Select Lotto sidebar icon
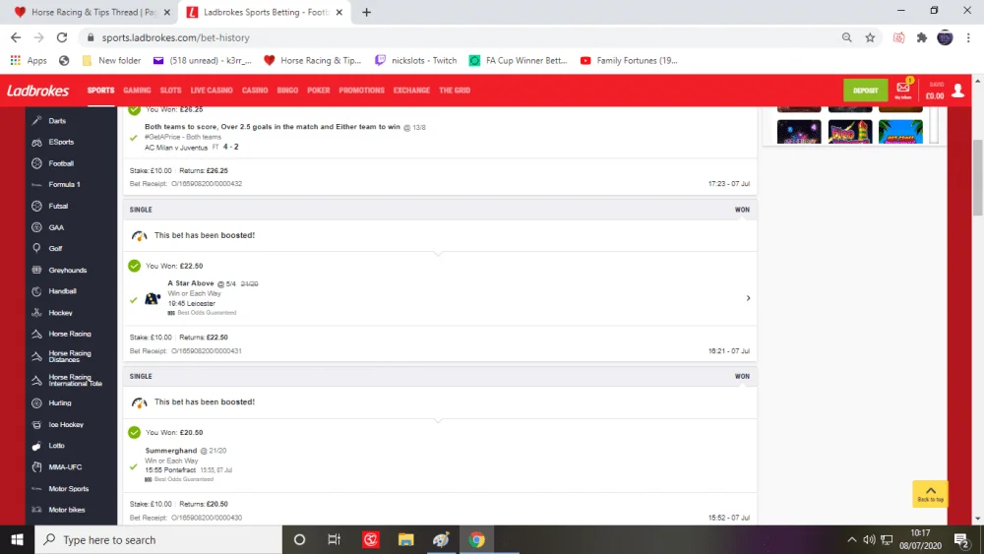This screenshot has height=554, width=984. point(36,446)
